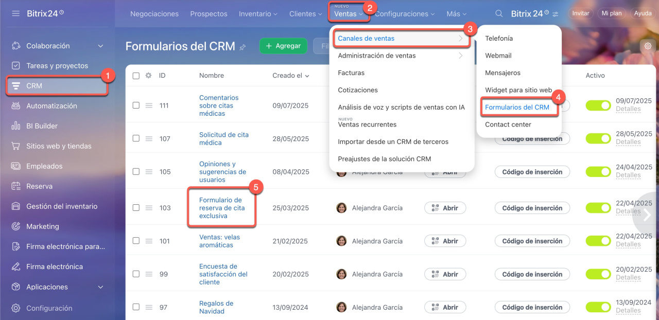Click the Marketing target icon
659x320 pixels.
[x=16, y=226]
